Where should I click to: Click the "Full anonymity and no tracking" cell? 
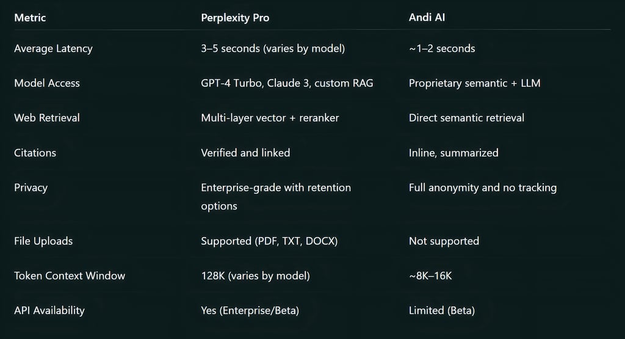pos(482,188)
